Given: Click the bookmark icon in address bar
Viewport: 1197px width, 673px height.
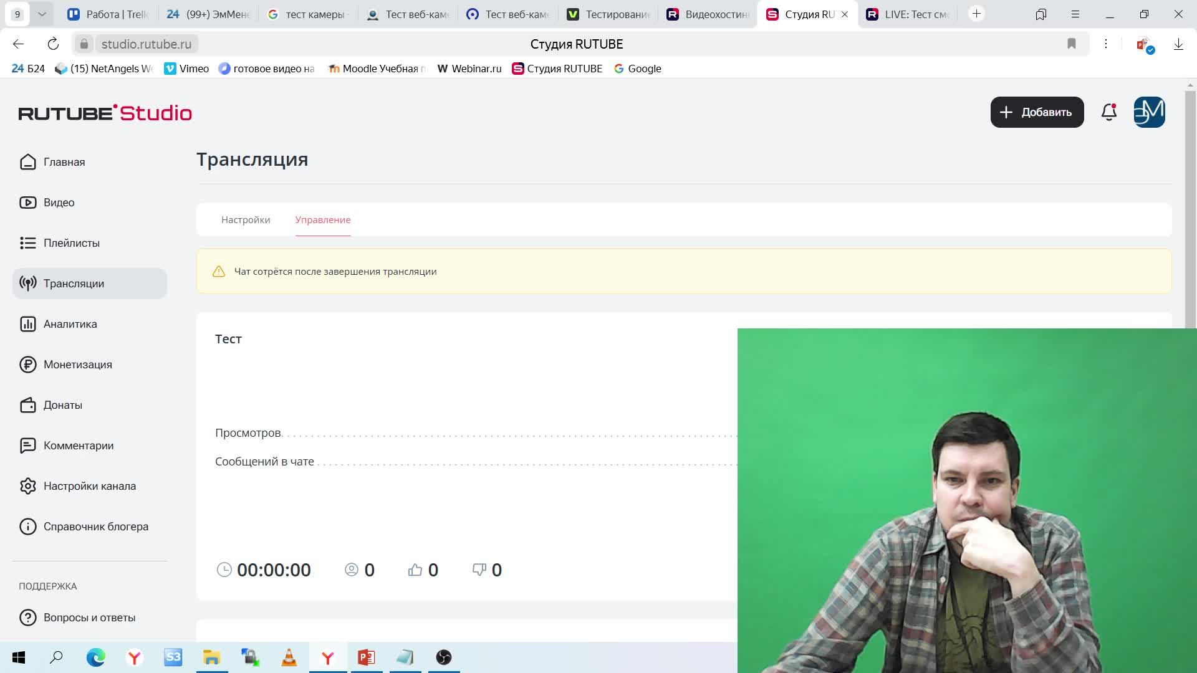Looking at the screenshot, I should (1071, 44).
